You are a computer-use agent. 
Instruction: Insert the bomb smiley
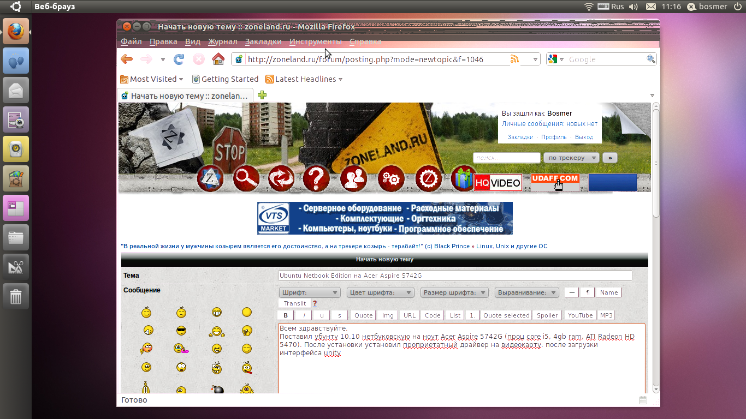tap(217, 389)
